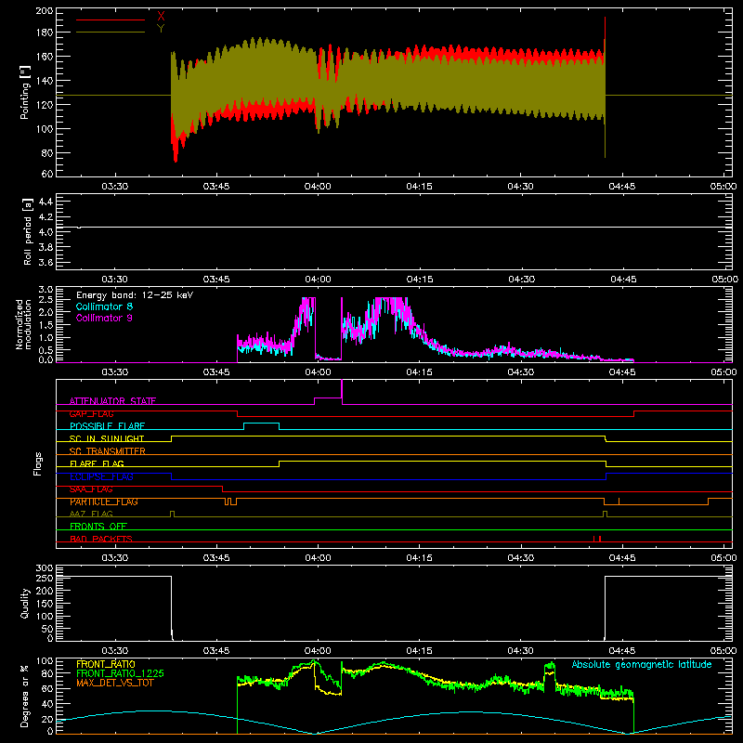Click the 04:30 label under the modulation plot
The image size is (743, 743).
tap(521, 372)
